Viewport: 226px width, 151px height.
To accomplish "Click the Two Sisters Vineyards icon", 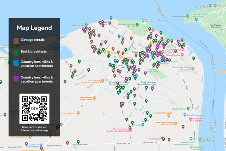I will point(169,116).
